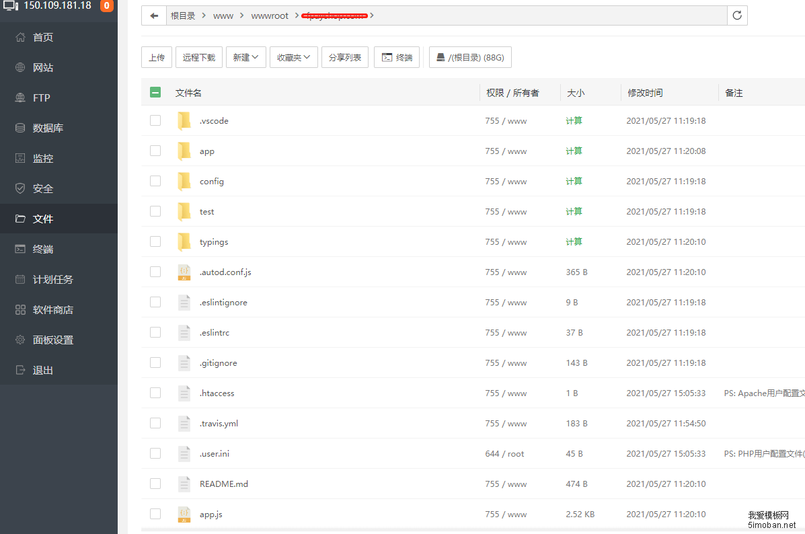
Task: Open the app folder icon
Action: [184, 151]
